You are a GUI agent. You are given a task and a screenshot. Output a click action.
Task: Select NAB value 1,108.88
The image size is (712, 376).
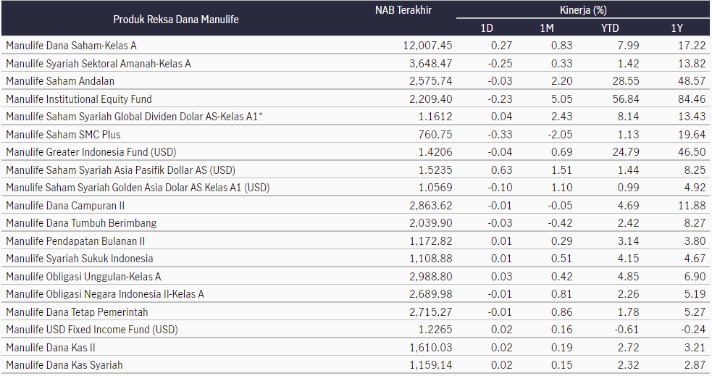click(x=431, y=259)
